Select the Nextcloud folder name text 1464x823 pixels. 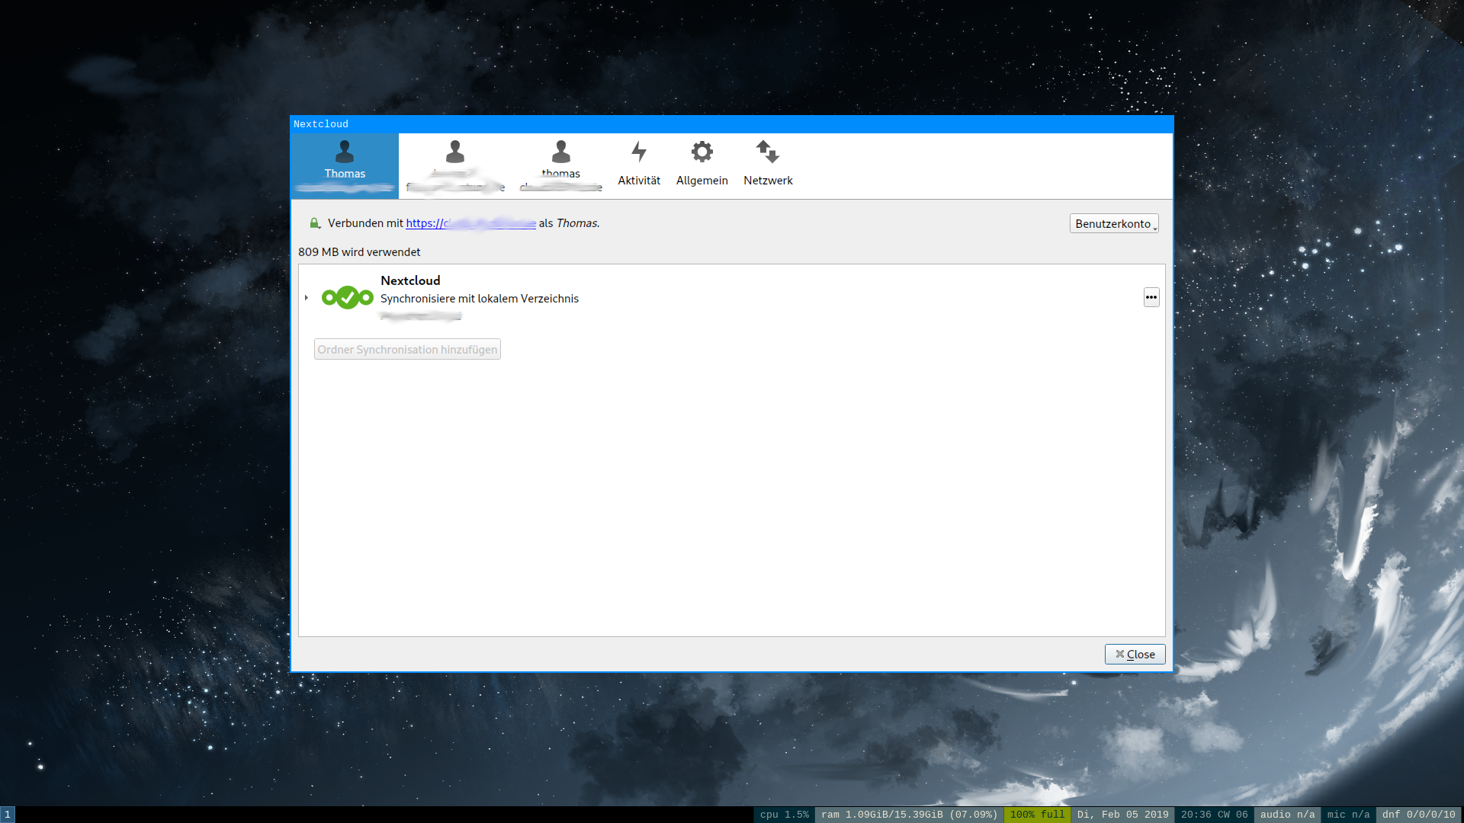coord(410,280)
